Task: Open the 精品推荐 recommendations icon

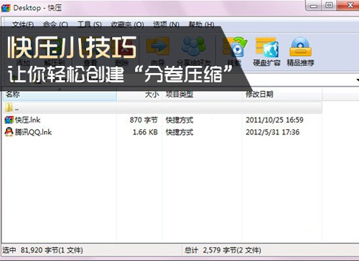Action: pyautogui.click(x=300, y=47)
